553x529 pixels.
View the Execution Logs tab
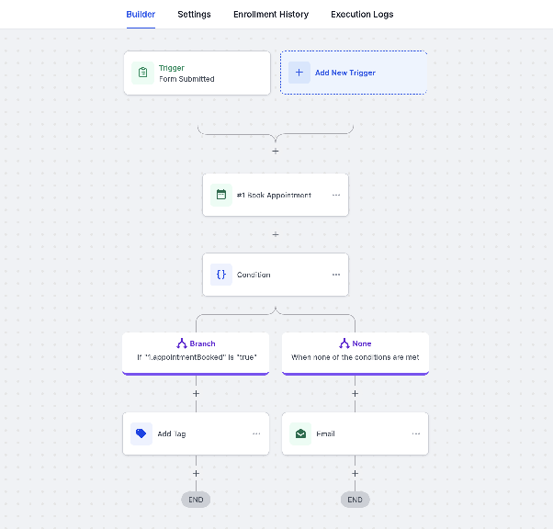click(x=362, y=15)
